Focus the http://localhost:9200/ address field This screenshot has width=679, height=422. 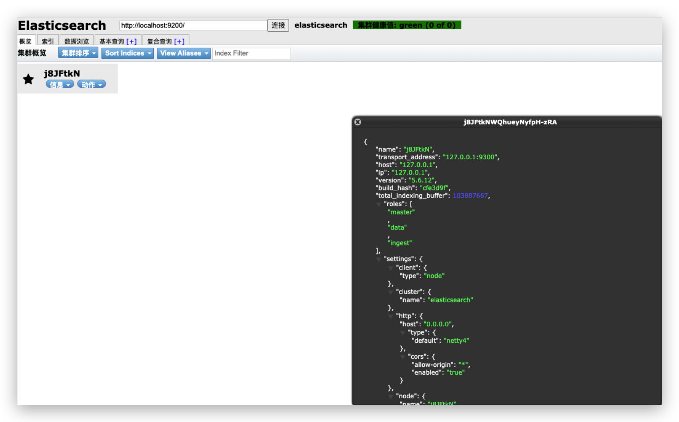(x=193, y=25)
